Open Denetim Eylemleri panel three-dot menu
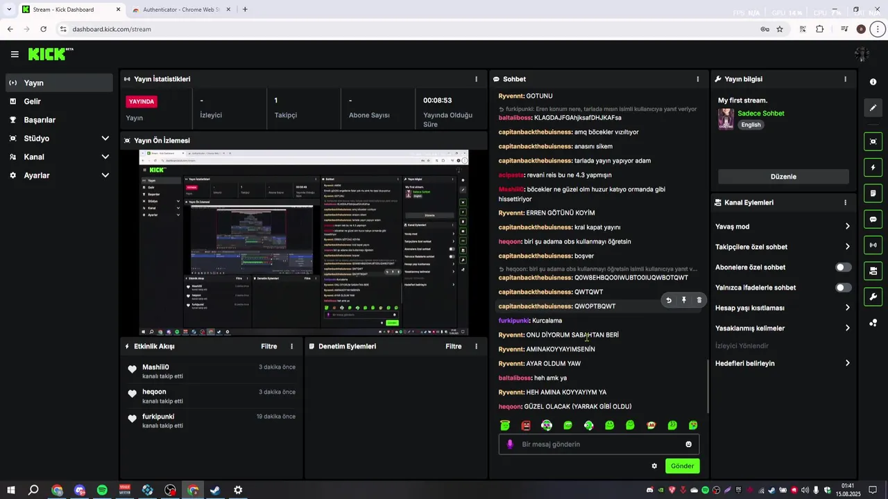This screenshot has width=888, height=499. click(x=476, y=347)
